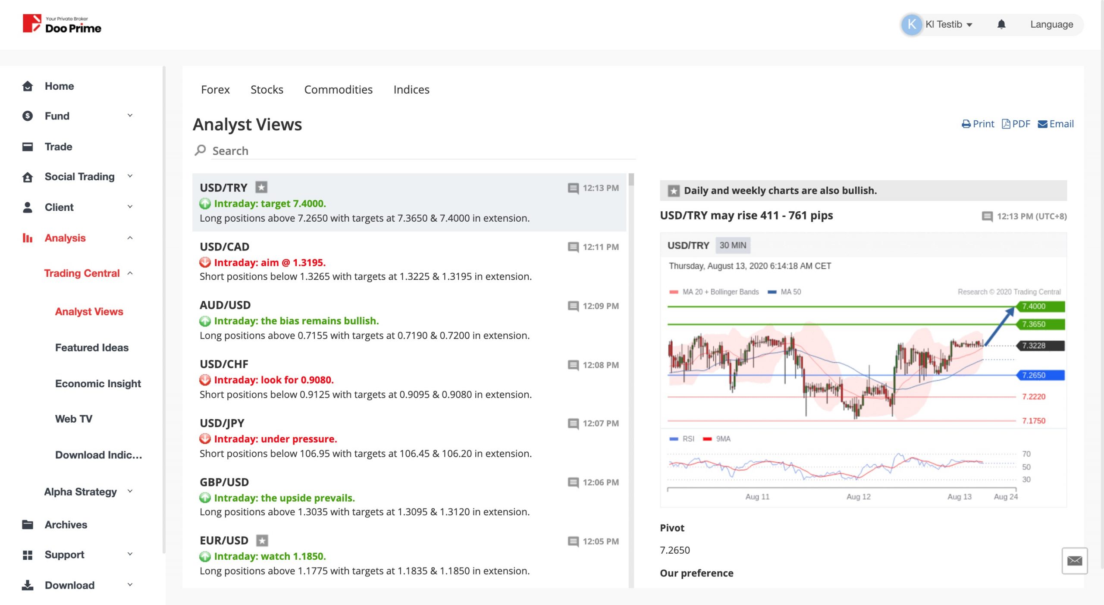The height and width of the screenshot is (605, 1104).
Task: Collapse the Analysis section chevron
Action: tap(130, 238)
